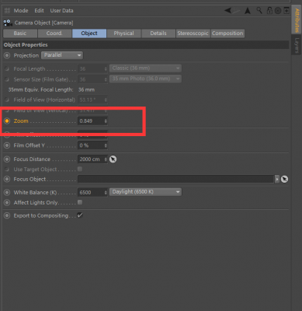Image resolution: width=302 pixels, height=311 pixels.
Task: Open the Stereoscopic tab
Action: click(193, 33)
